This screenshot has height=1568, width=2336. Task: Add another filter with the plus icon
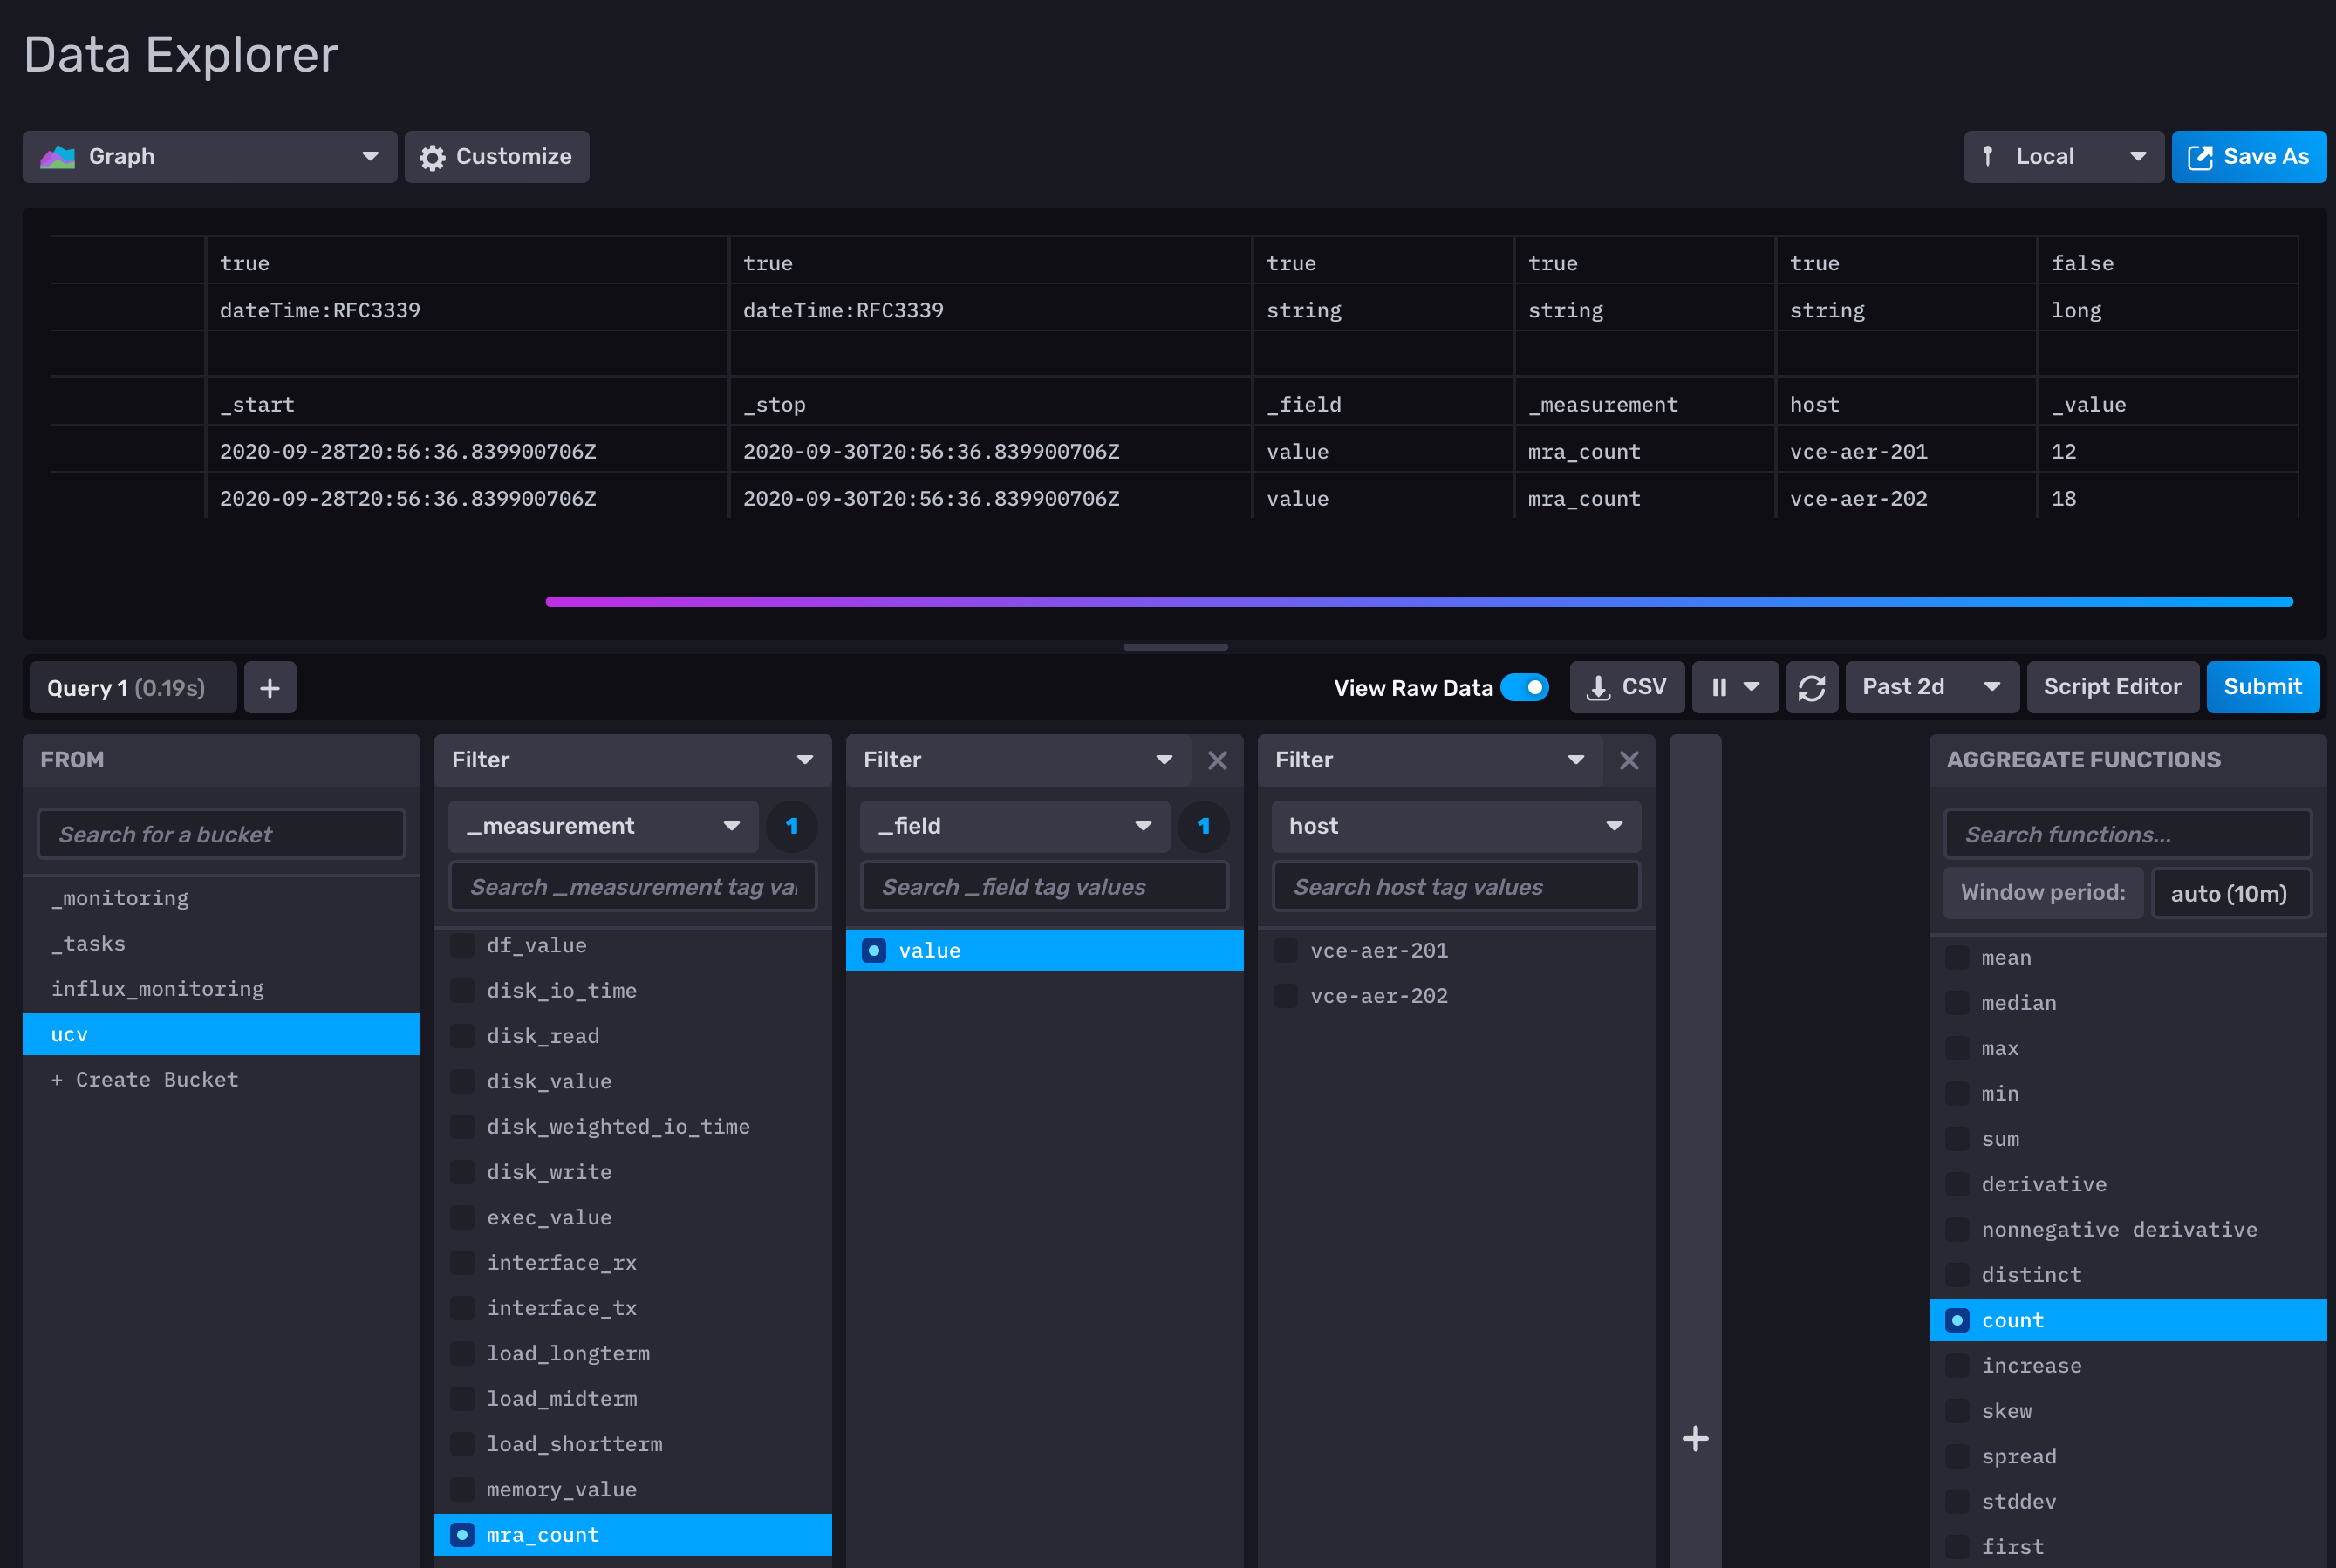1695,1439
